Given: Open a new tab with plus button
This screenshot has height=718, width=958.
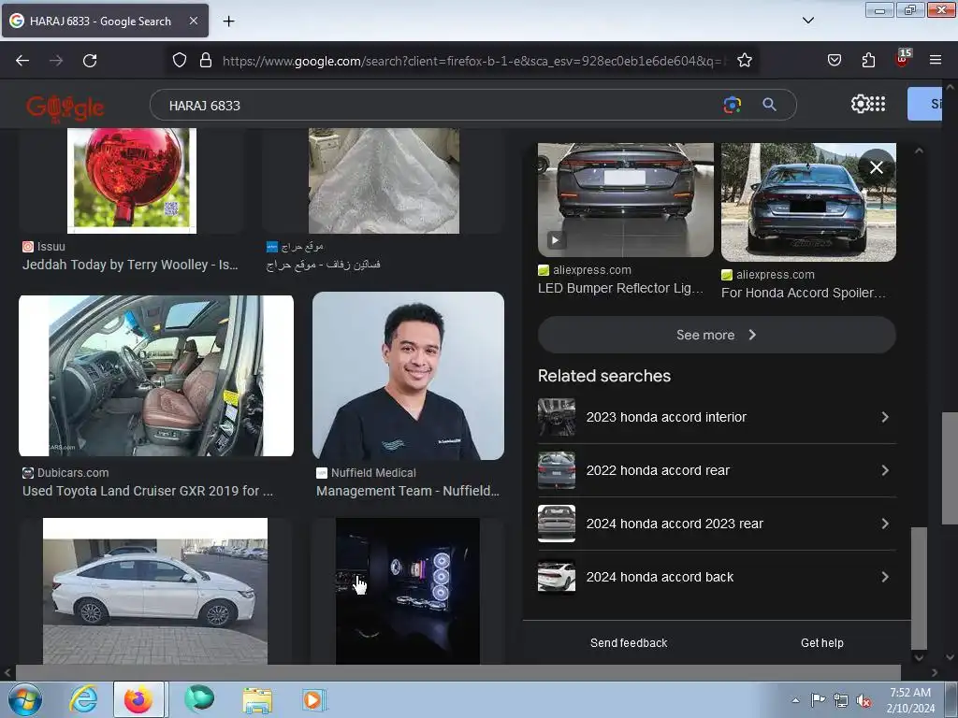Looking at the screenshot, I should point(228,22).
